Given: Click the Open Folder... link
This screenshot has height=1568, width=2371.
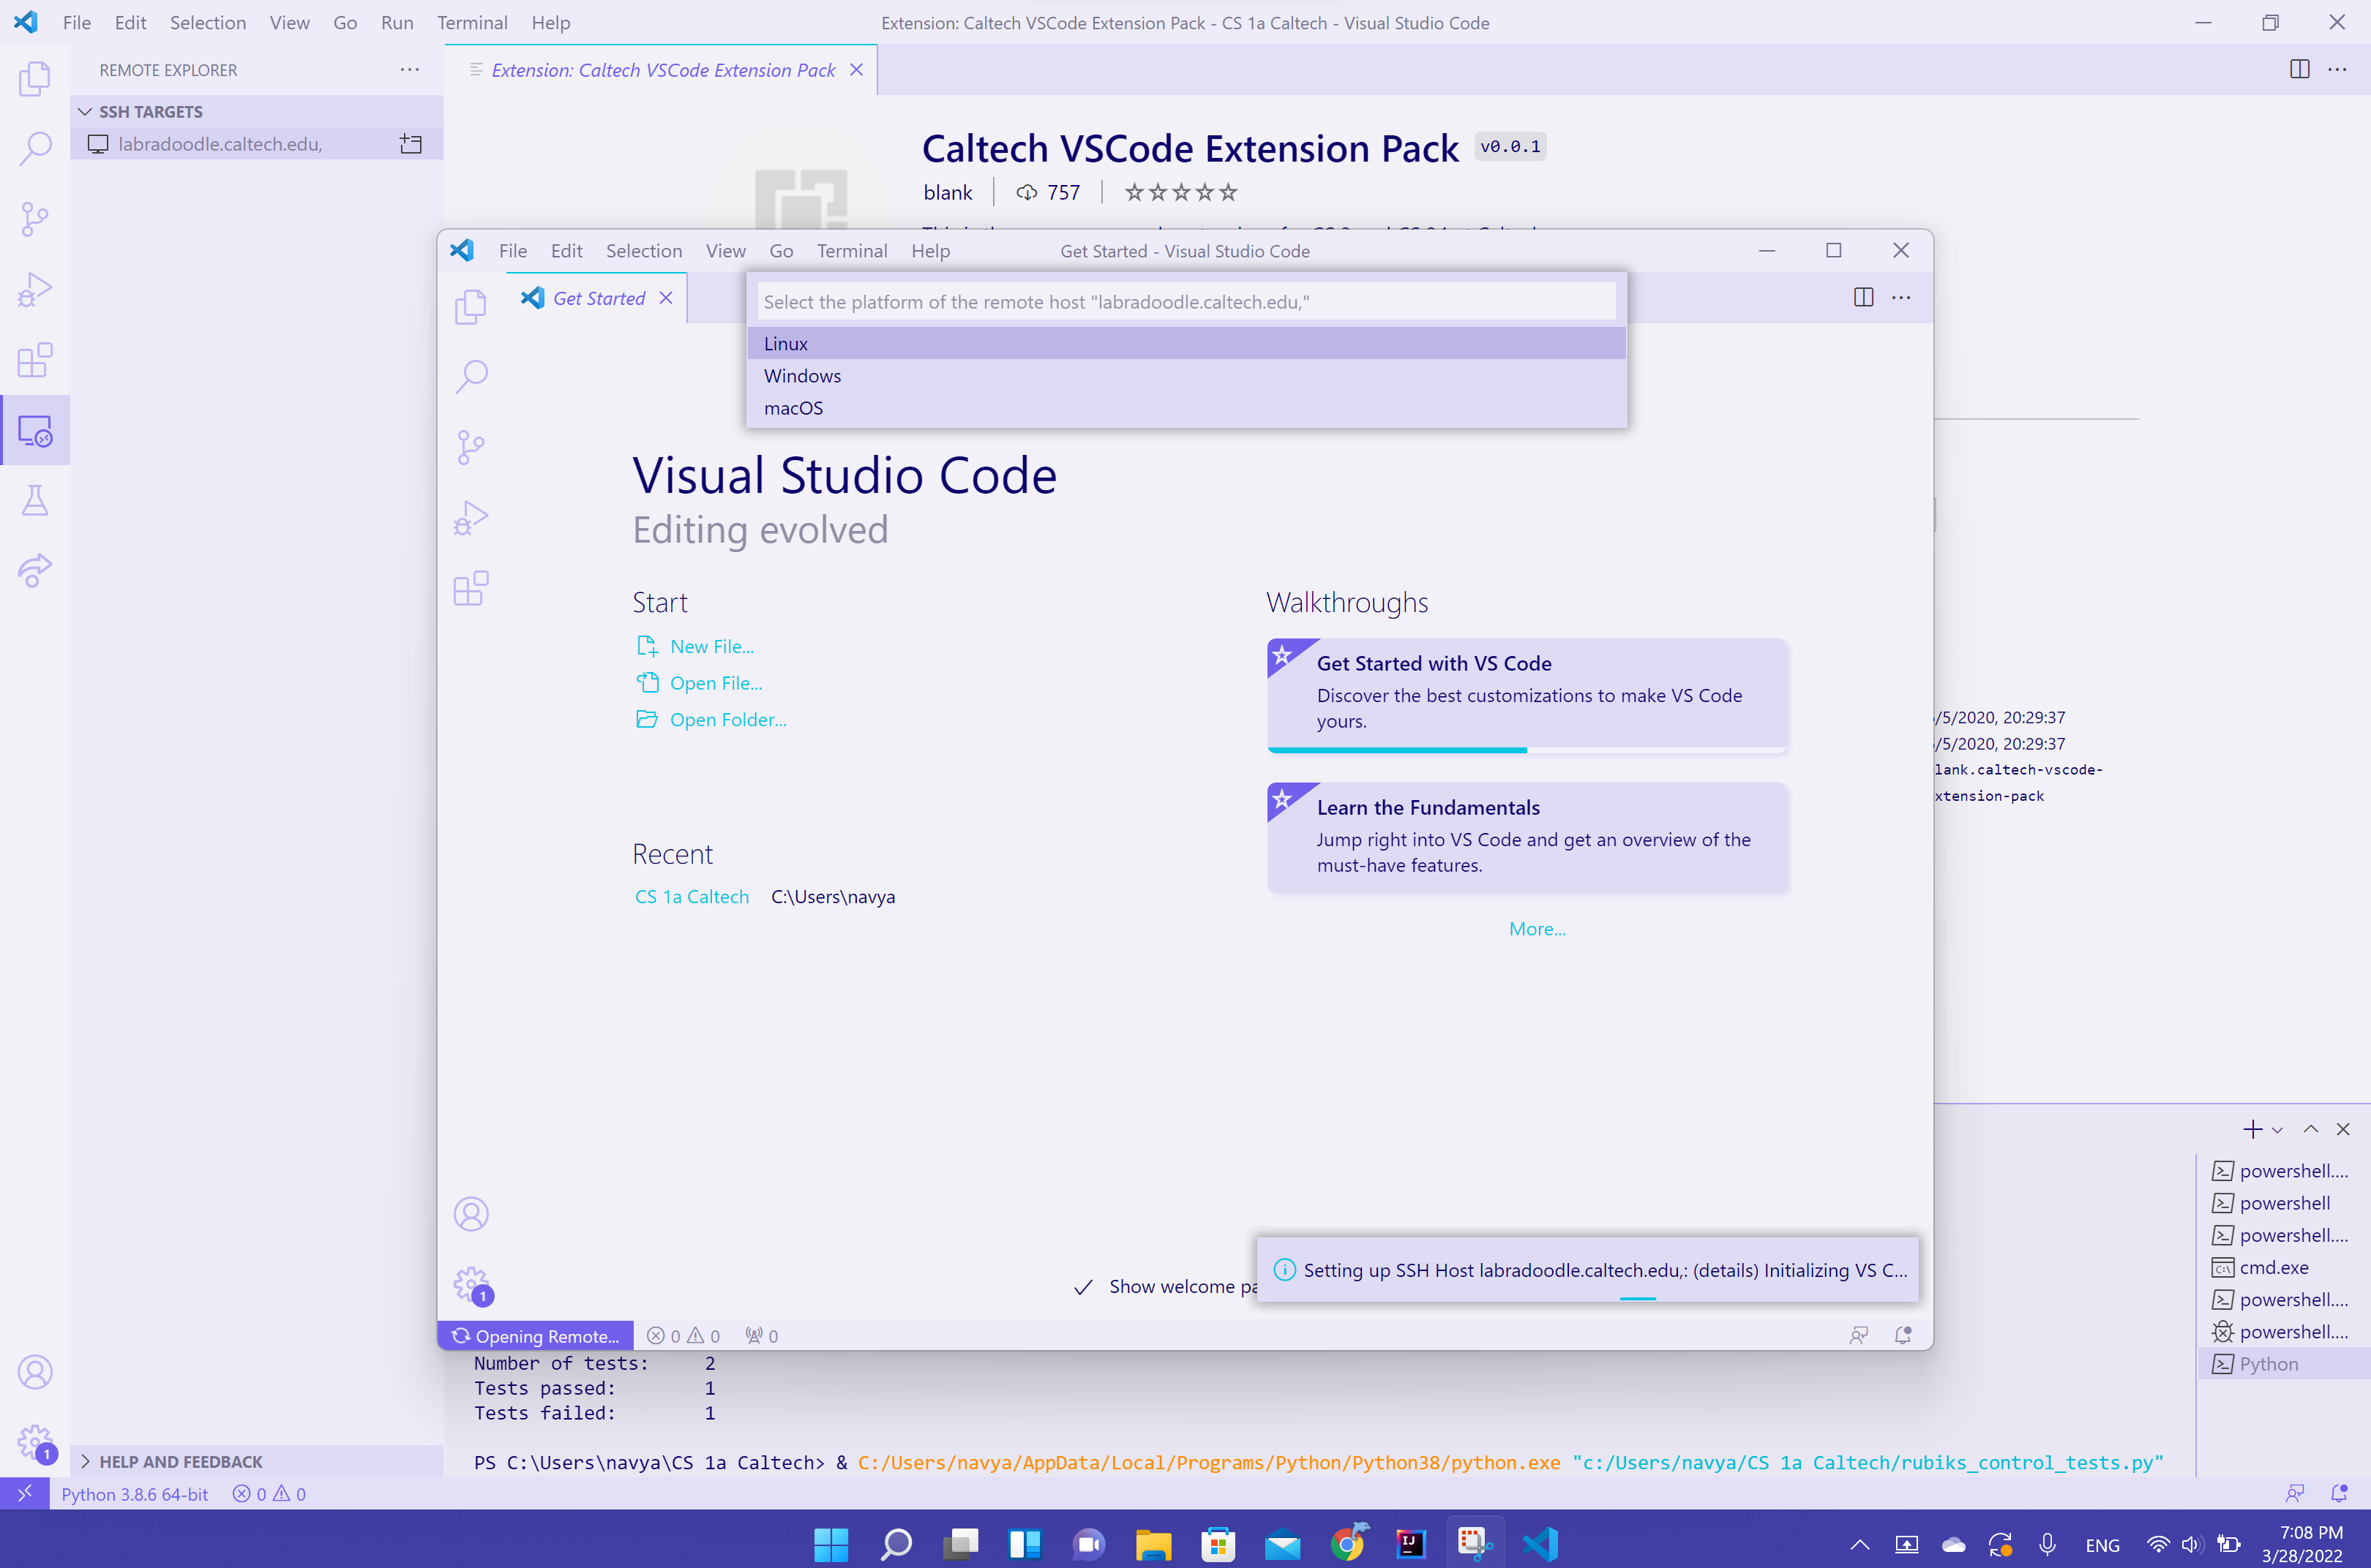Looking at the screenshot, I should coord(727,719).
